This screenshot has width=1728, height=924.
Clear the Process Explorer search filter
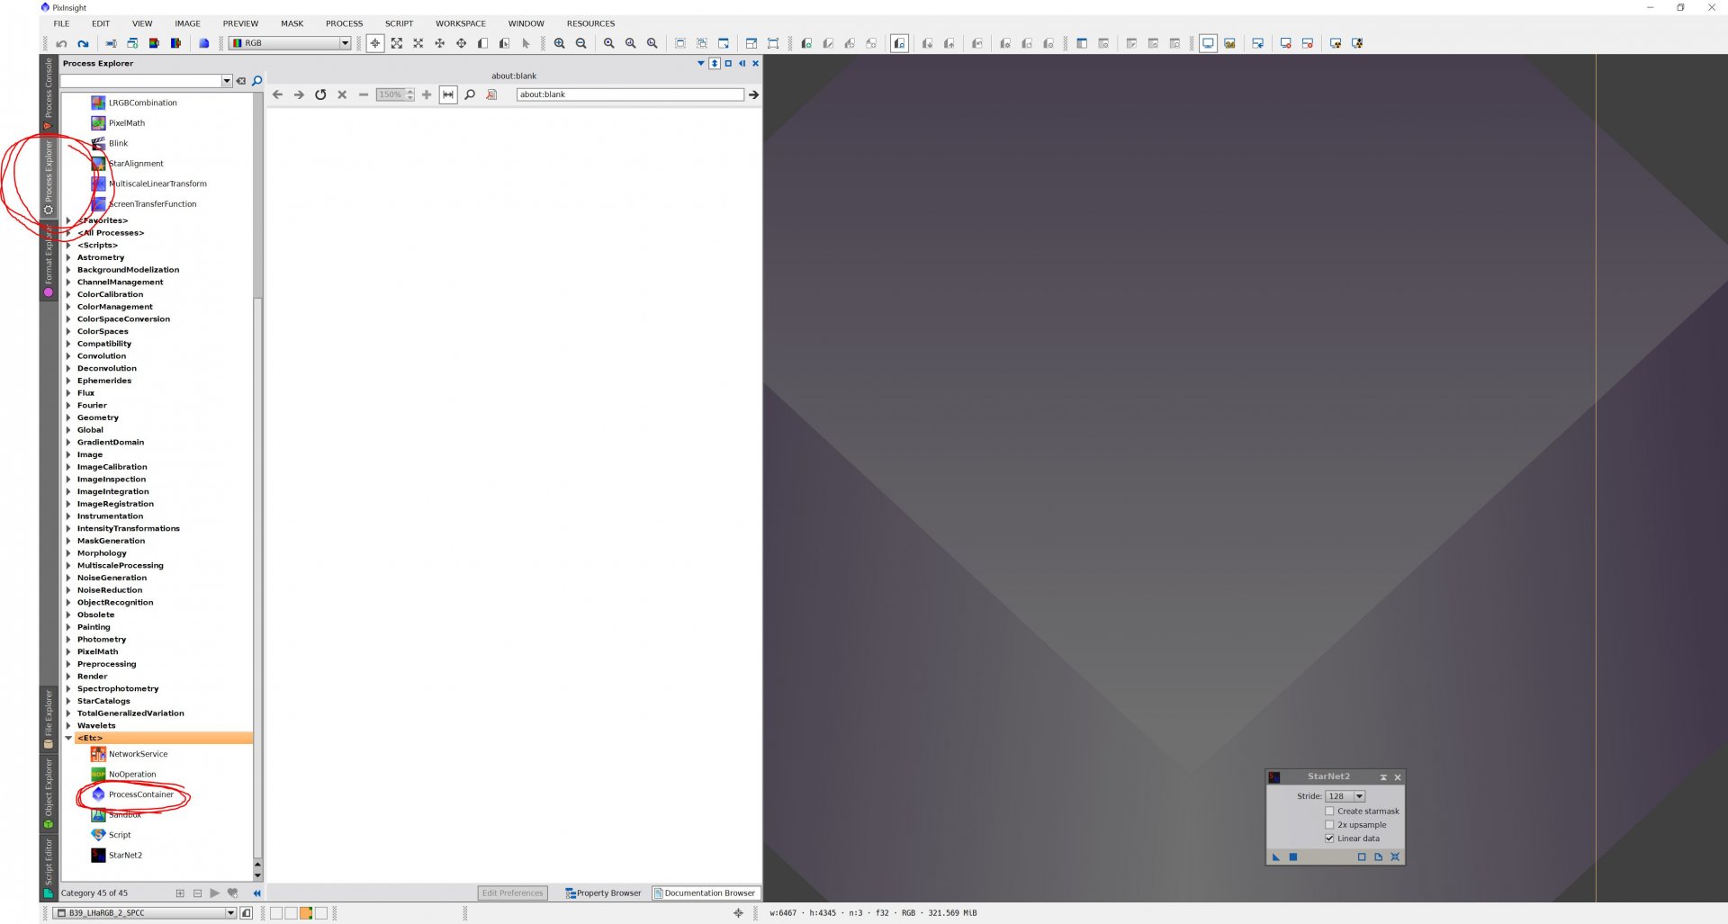(x=241, y=81)
